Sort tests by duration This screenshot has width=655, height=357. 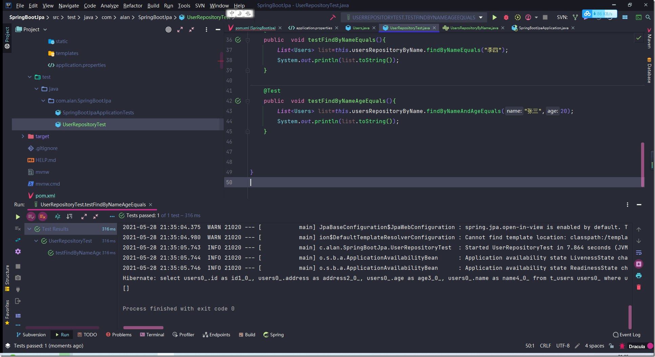70,217
